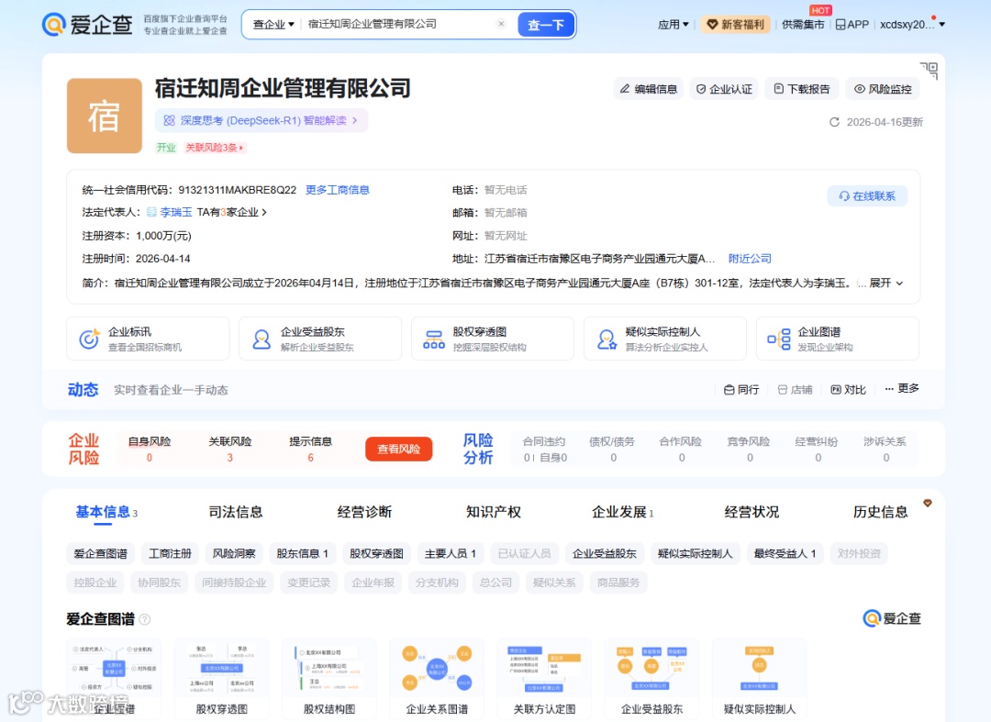Expand the company 简介 with 展开
991x722 pixels.
click(x=886, y=283)
